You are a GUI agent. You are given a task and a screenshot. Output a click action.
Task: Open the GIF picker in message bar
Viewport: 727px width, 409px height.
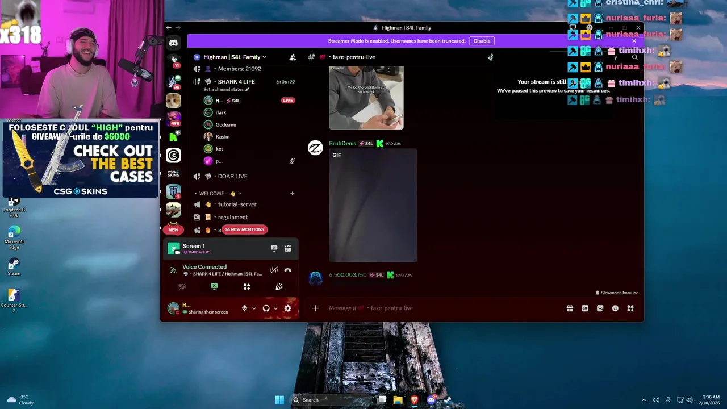[x=585, y=308]
